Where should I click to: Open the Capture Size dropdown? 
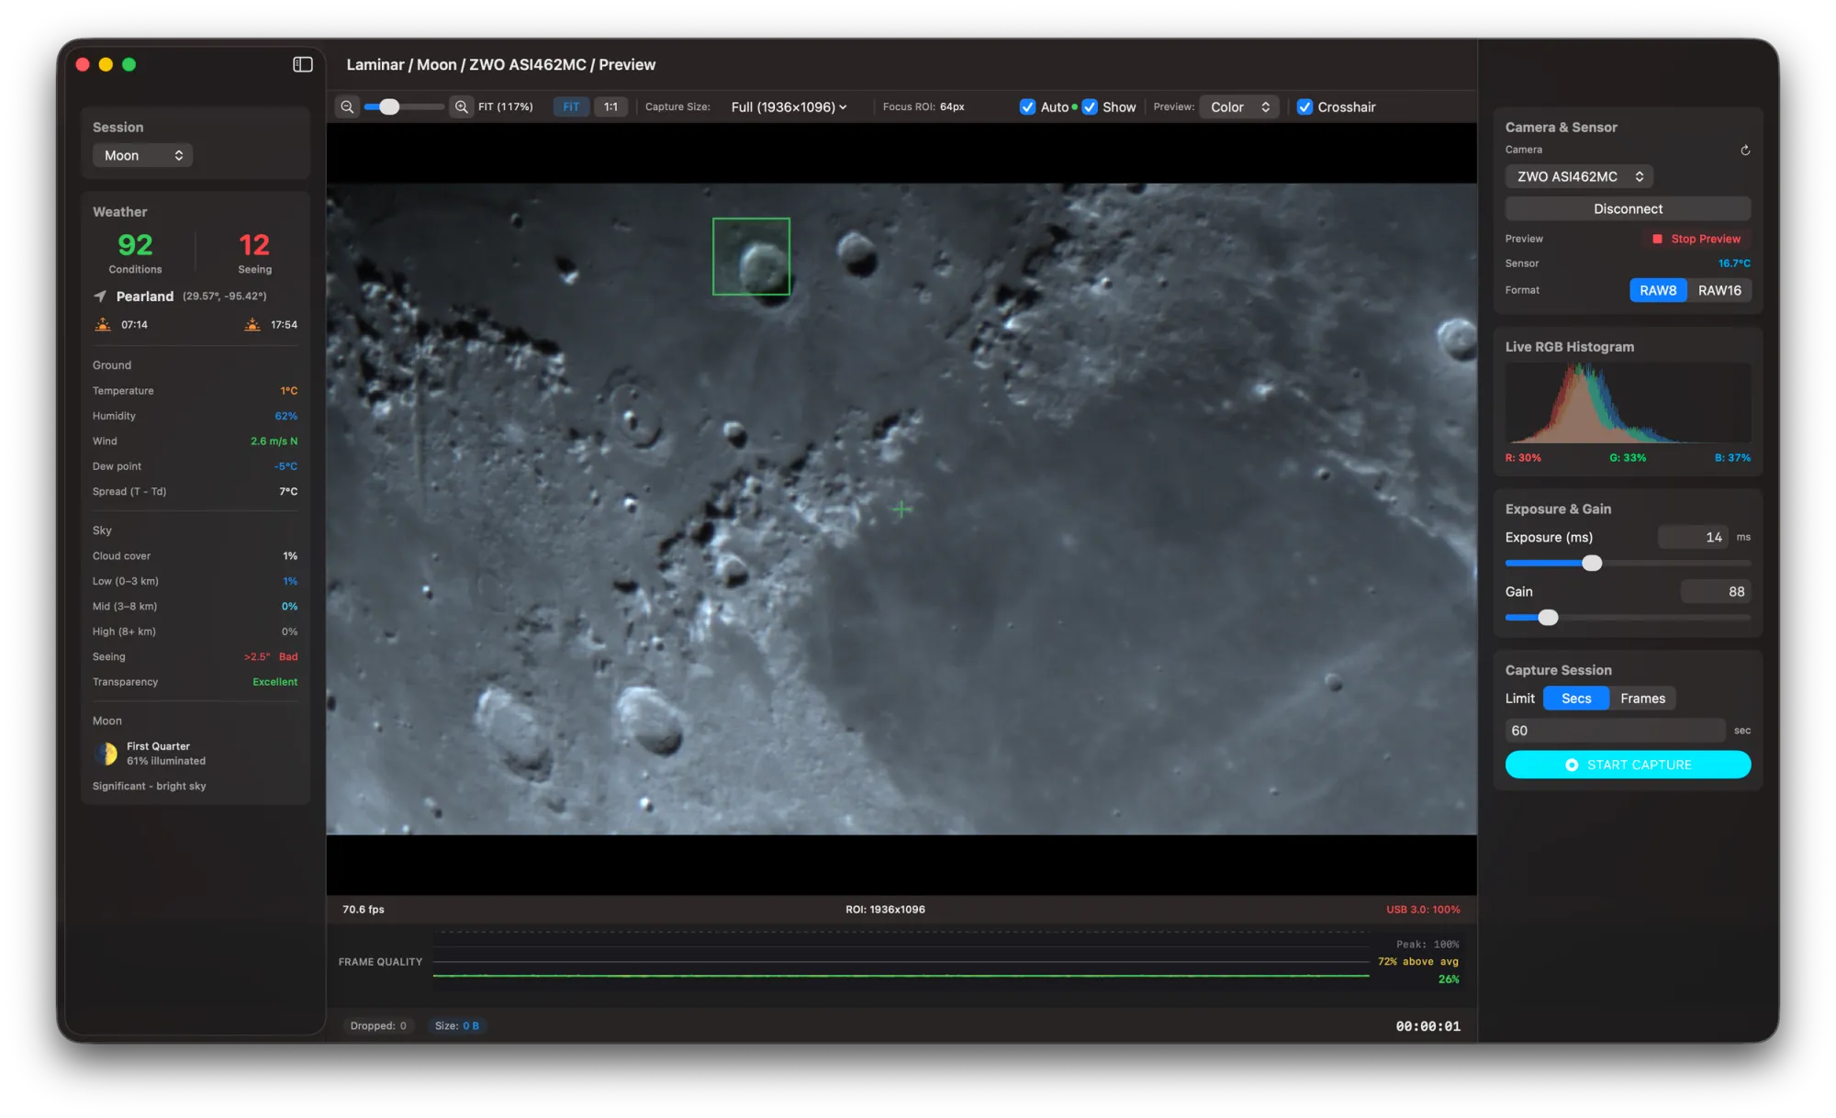point(788,106)
